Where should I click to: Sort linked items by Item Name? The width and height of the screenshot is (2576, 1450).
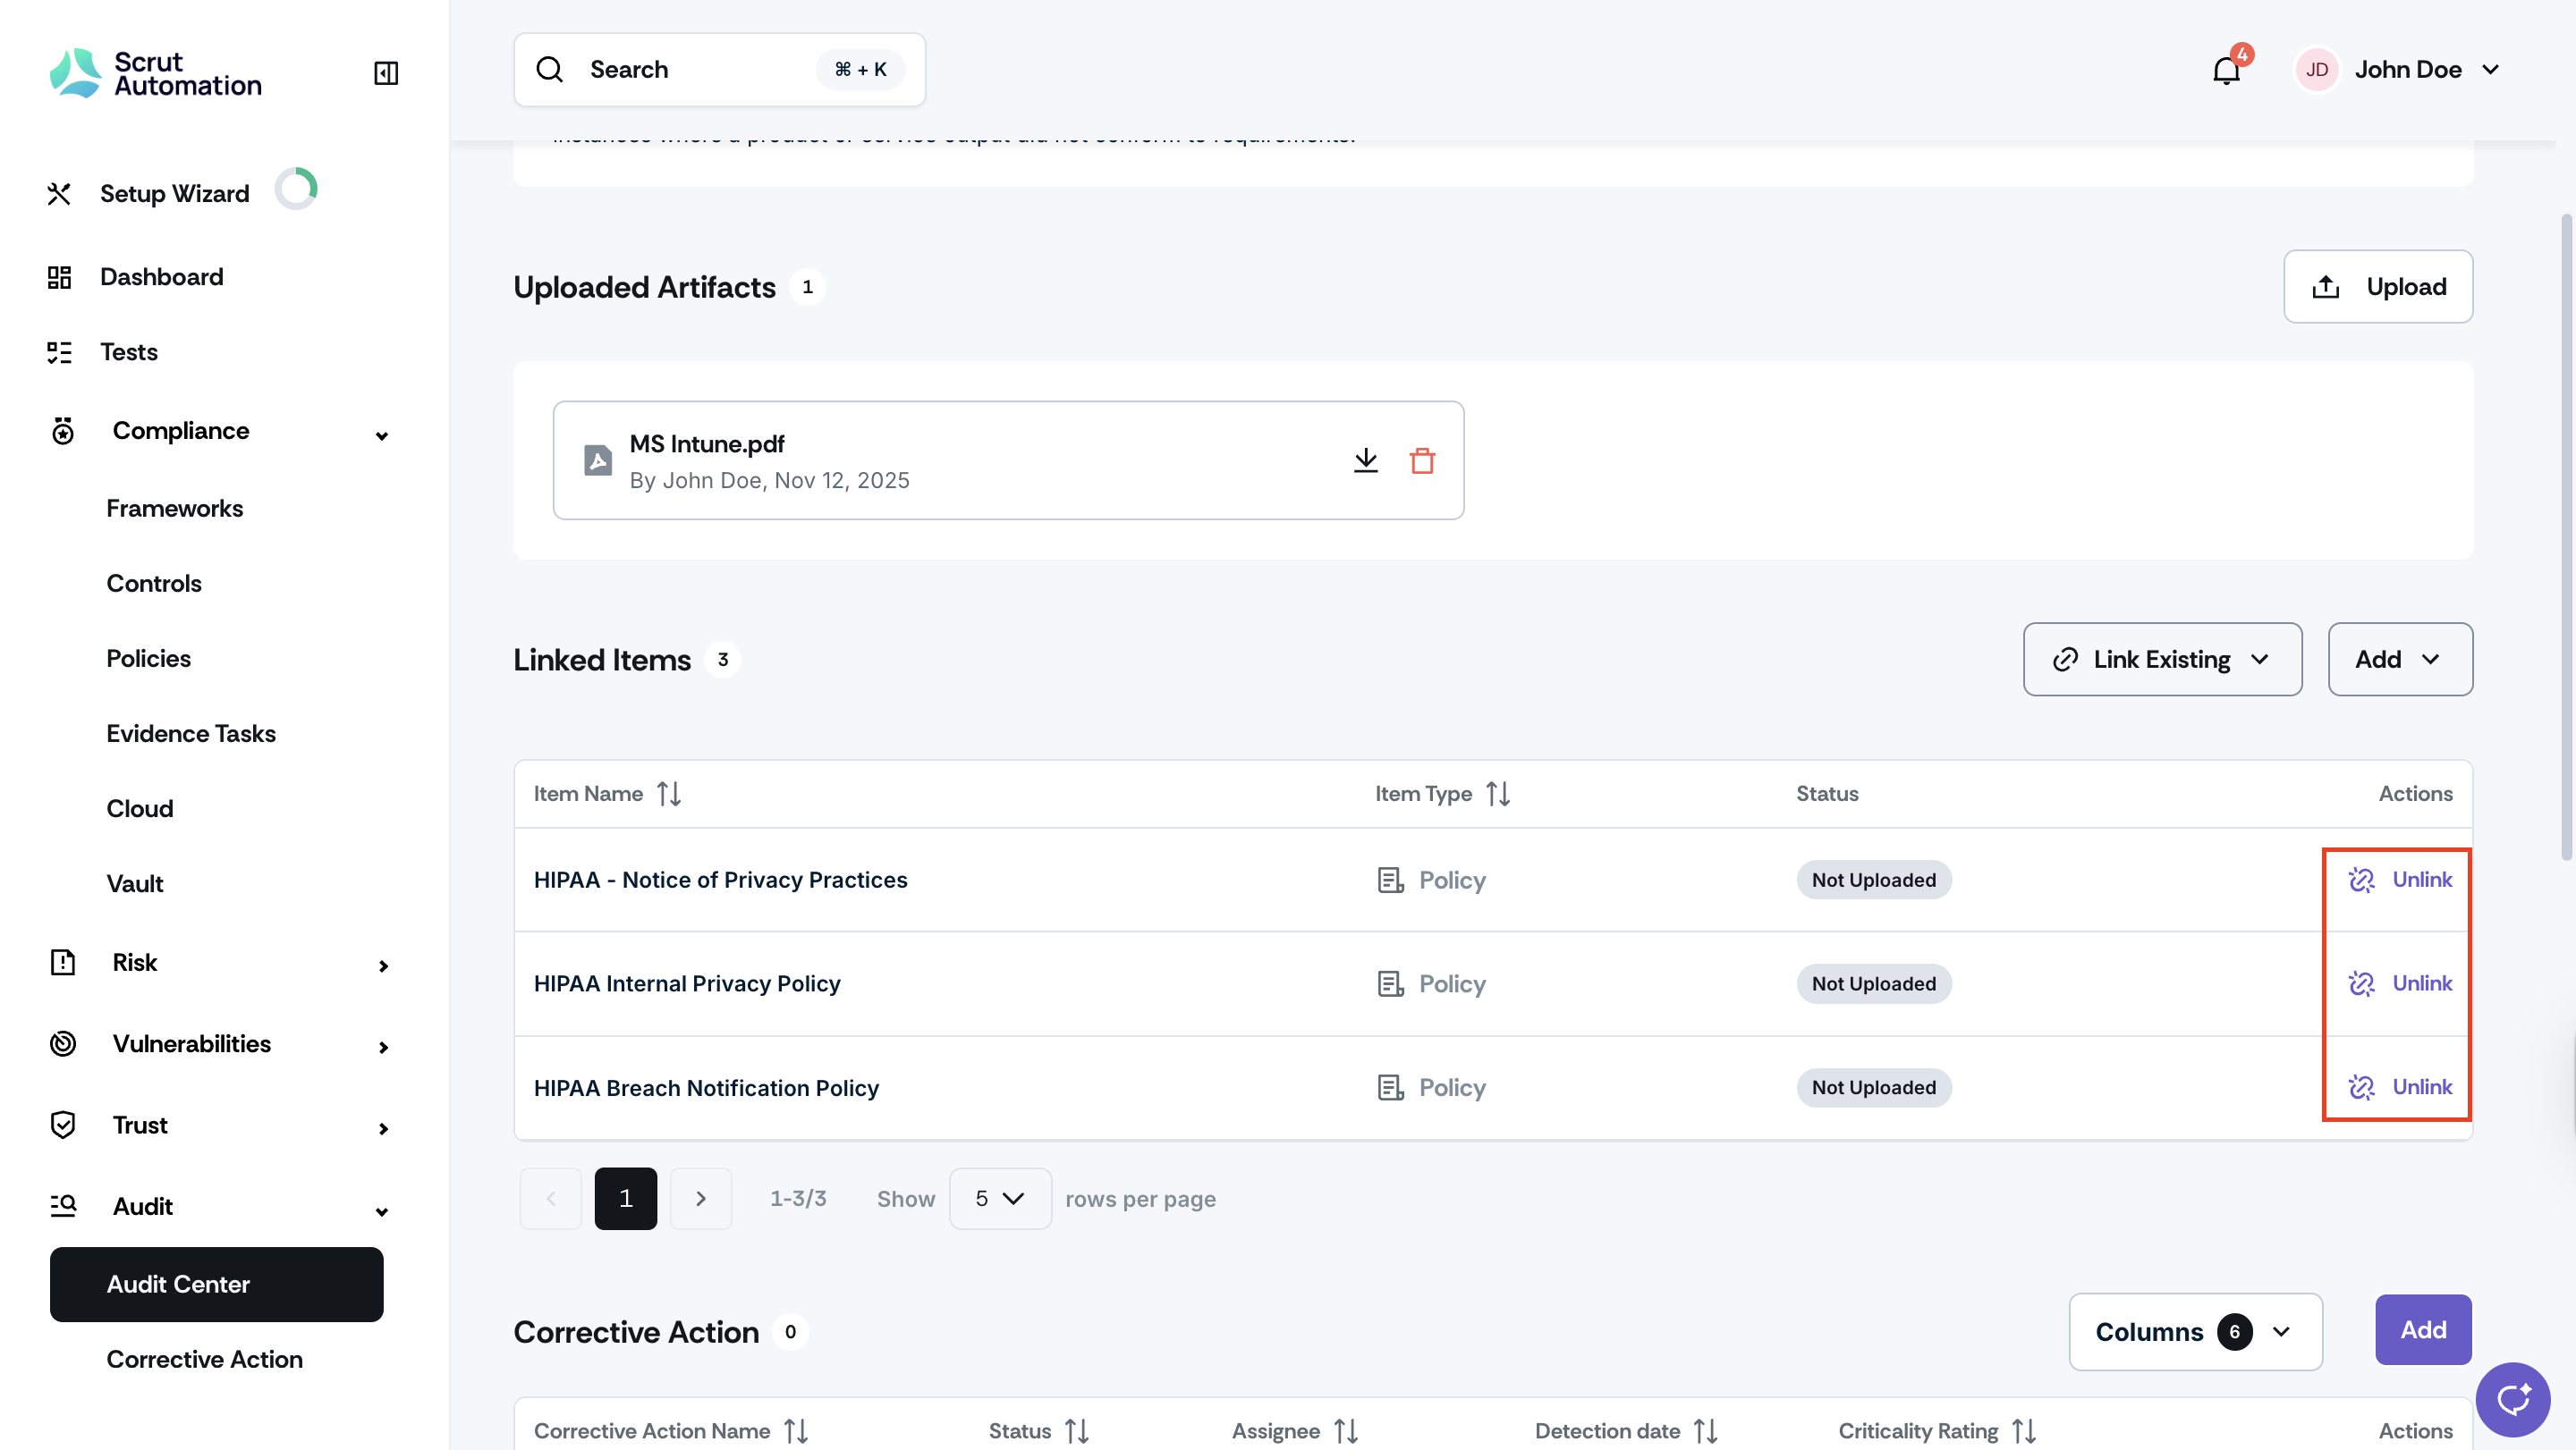coord(669,794)
